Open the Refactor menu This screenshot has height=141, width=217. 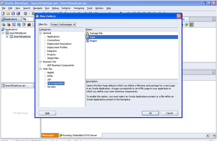[66, 8]
